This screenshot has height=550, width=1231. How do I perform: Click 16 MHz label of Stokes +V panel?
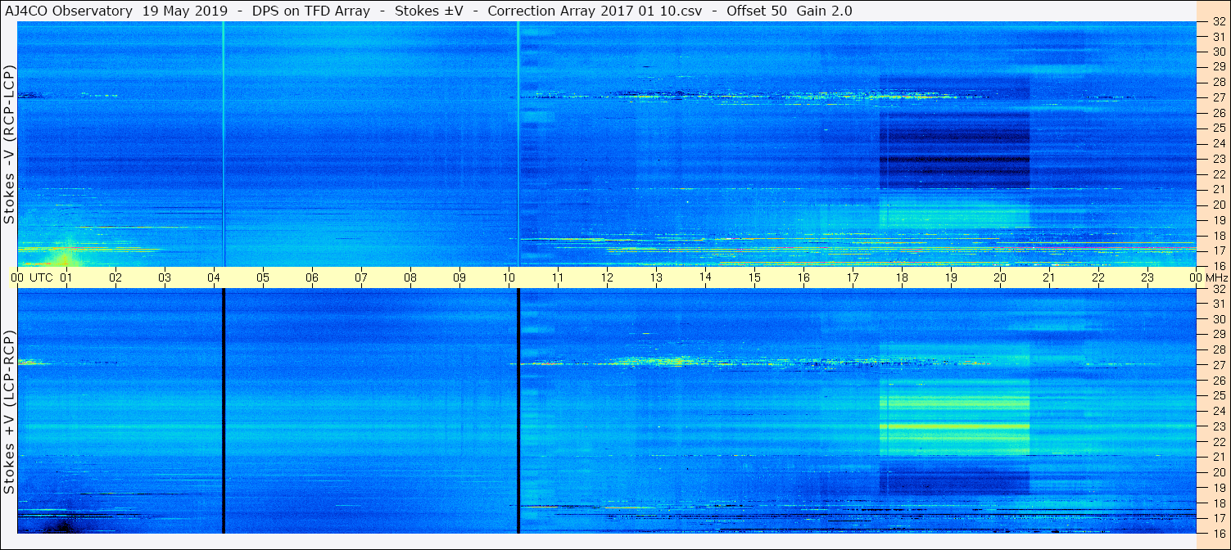pos(1218,533)
